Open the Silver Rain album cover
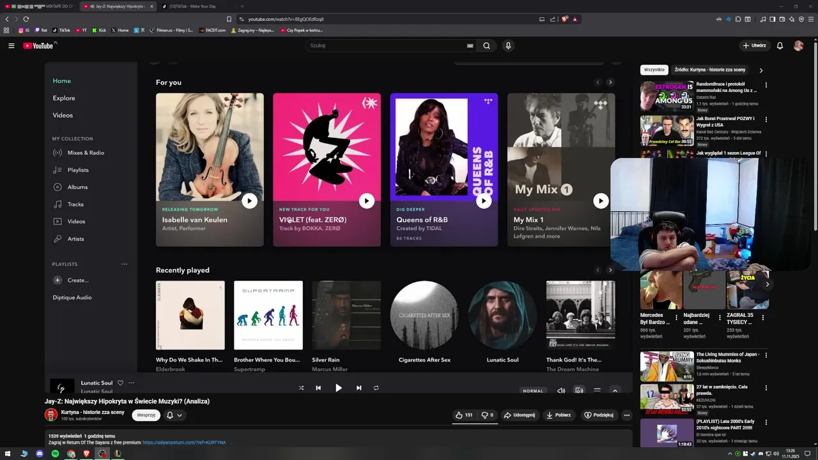 346,316
